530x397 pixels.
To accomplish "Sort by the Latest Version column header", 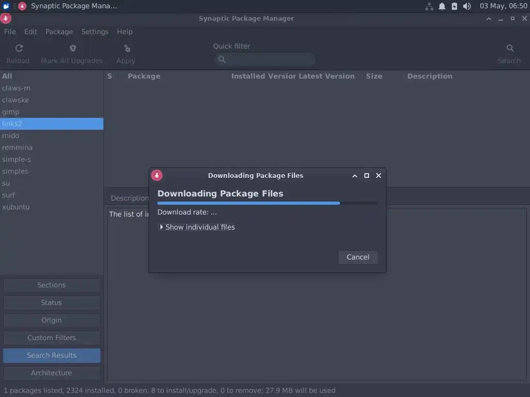I will 330,77.
